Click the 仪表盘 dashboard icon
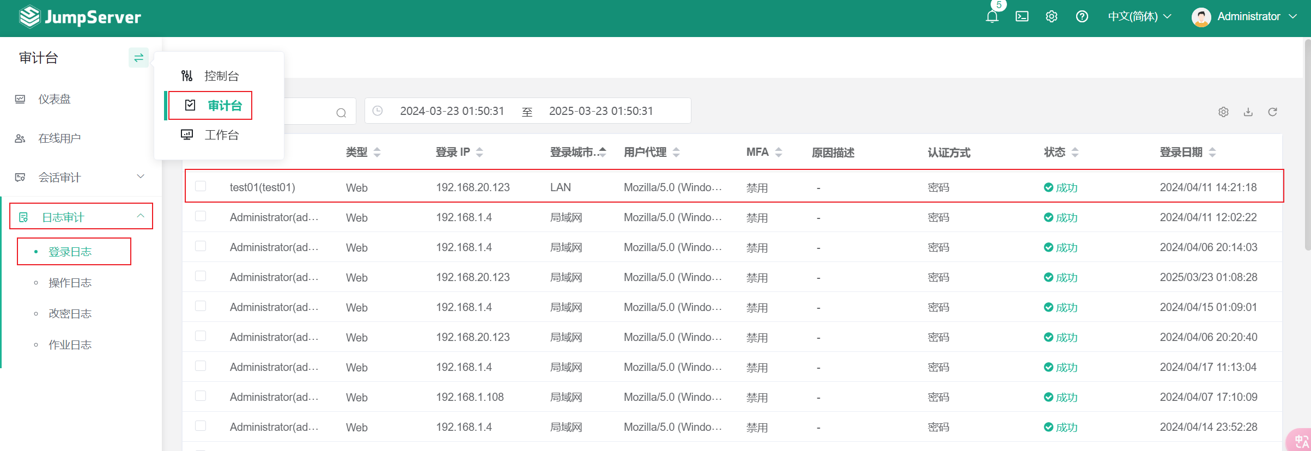Image resolution: width=1311 pixels, height=451 pixels. [20, 99]
